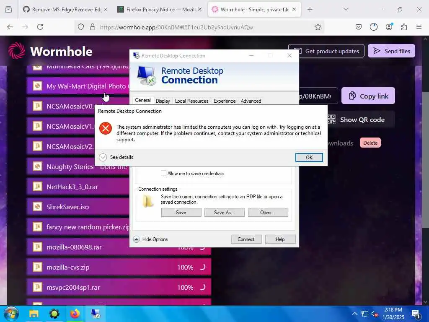429x322 pixels.
Task: Click the Open... button
Action: pyautogui.click(x=268, y=213)
